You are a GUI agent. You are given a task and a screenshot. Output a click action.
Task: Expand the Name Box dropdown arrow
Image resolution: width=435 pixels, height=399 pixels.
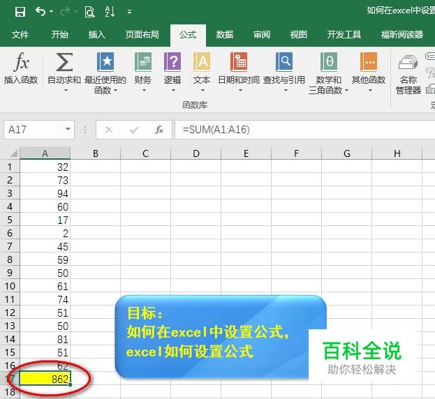tap(68, 130)
